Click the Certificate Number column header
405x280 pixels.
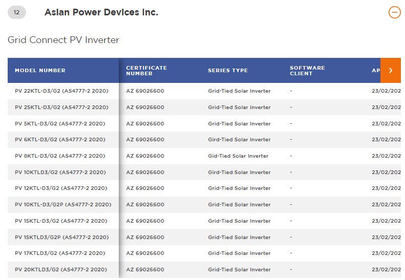(146, 71)
